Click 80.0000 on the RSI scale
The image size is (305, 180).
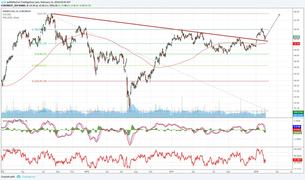tap(297, 149)
